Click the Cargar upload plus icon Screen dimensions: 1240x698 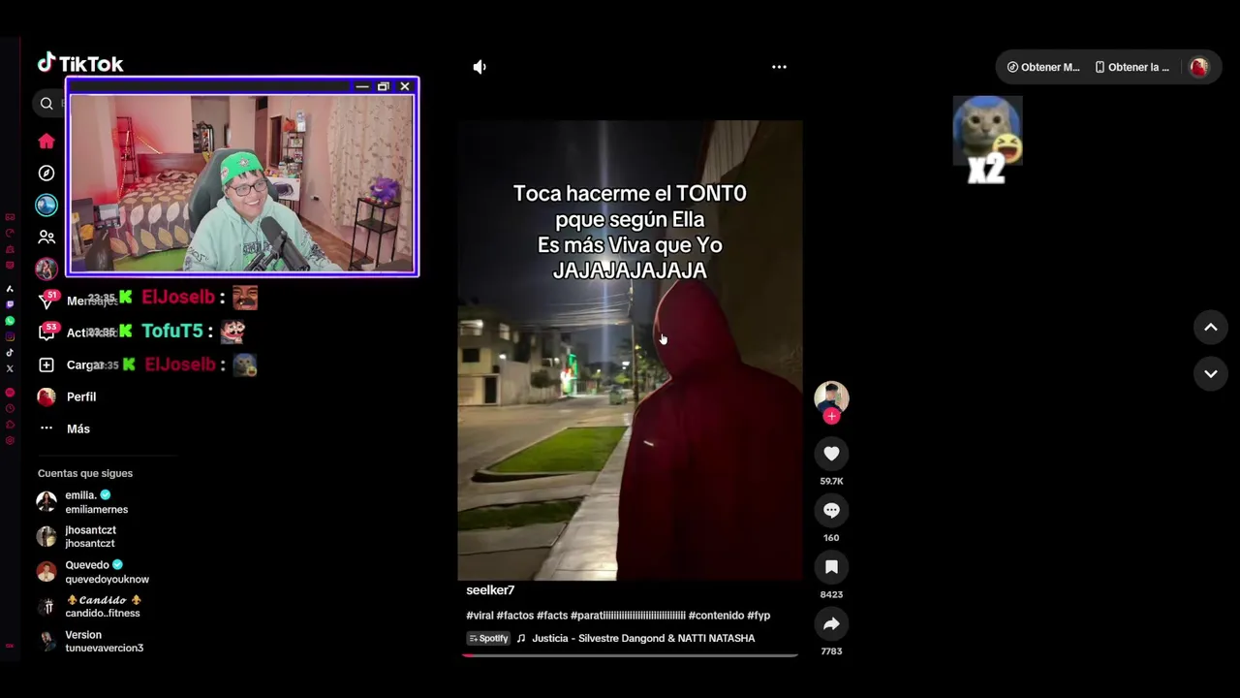point(46,365)
